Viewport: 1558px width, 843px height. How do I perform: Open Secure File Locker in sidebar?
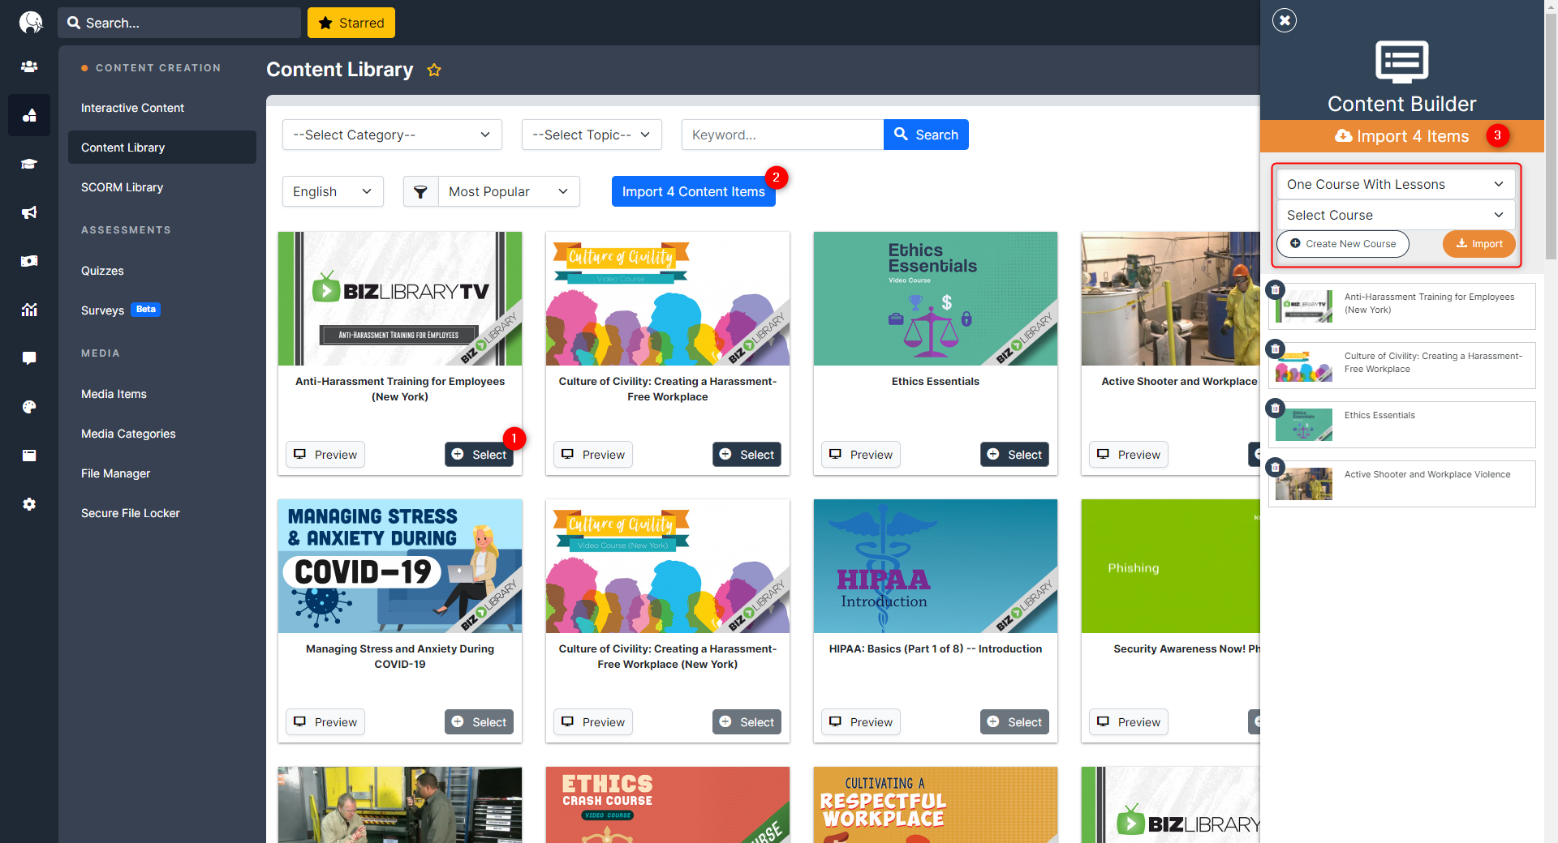point(130,513)
